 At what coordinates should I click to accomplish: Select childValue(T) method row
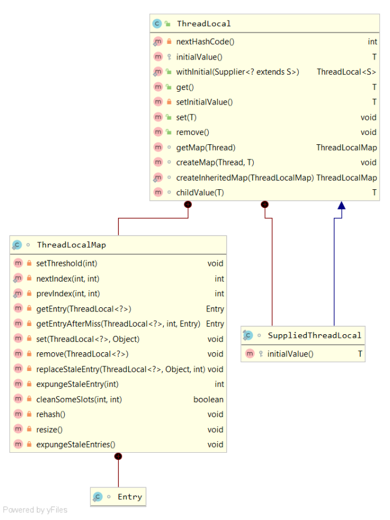(264, 192)
